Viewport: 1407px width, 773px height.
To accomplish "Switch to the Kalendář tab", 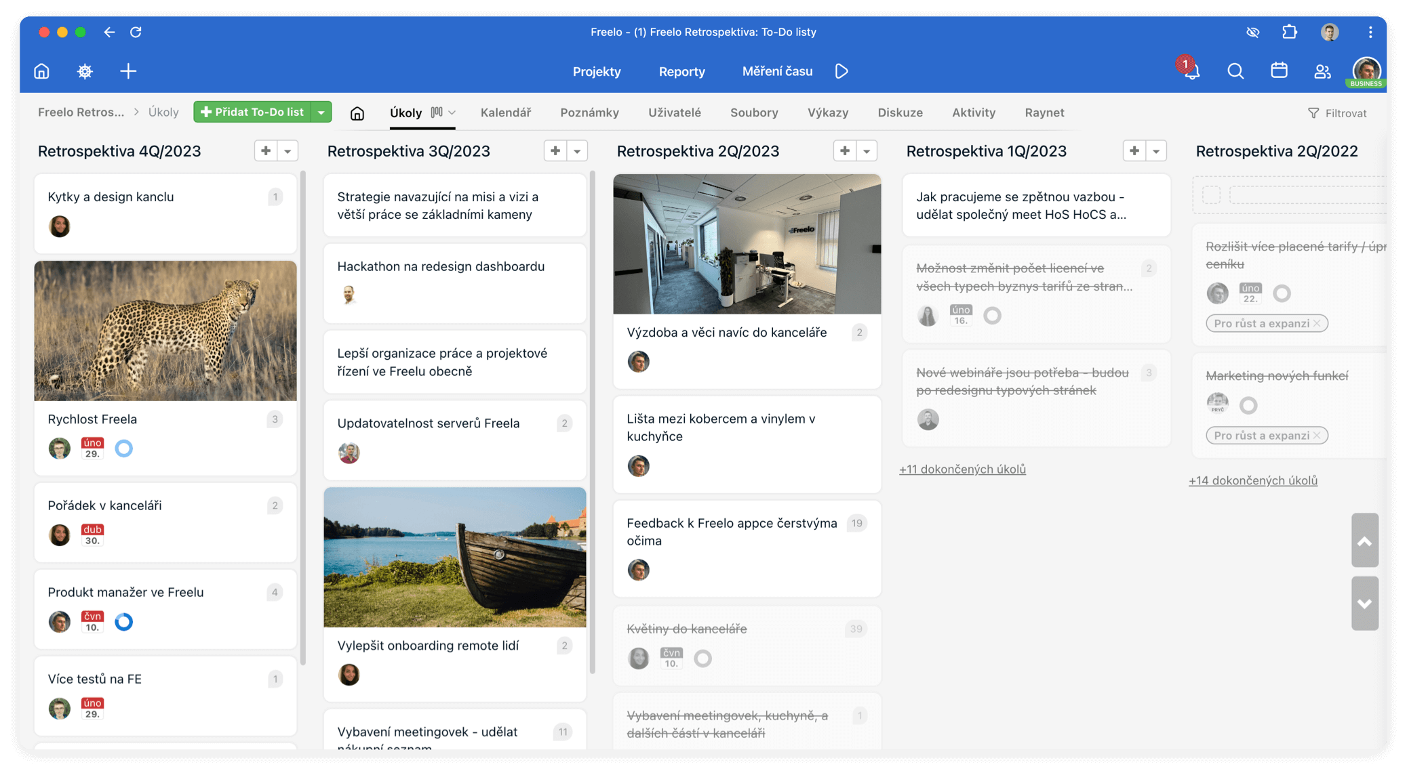I will click(x=506, y=112).
